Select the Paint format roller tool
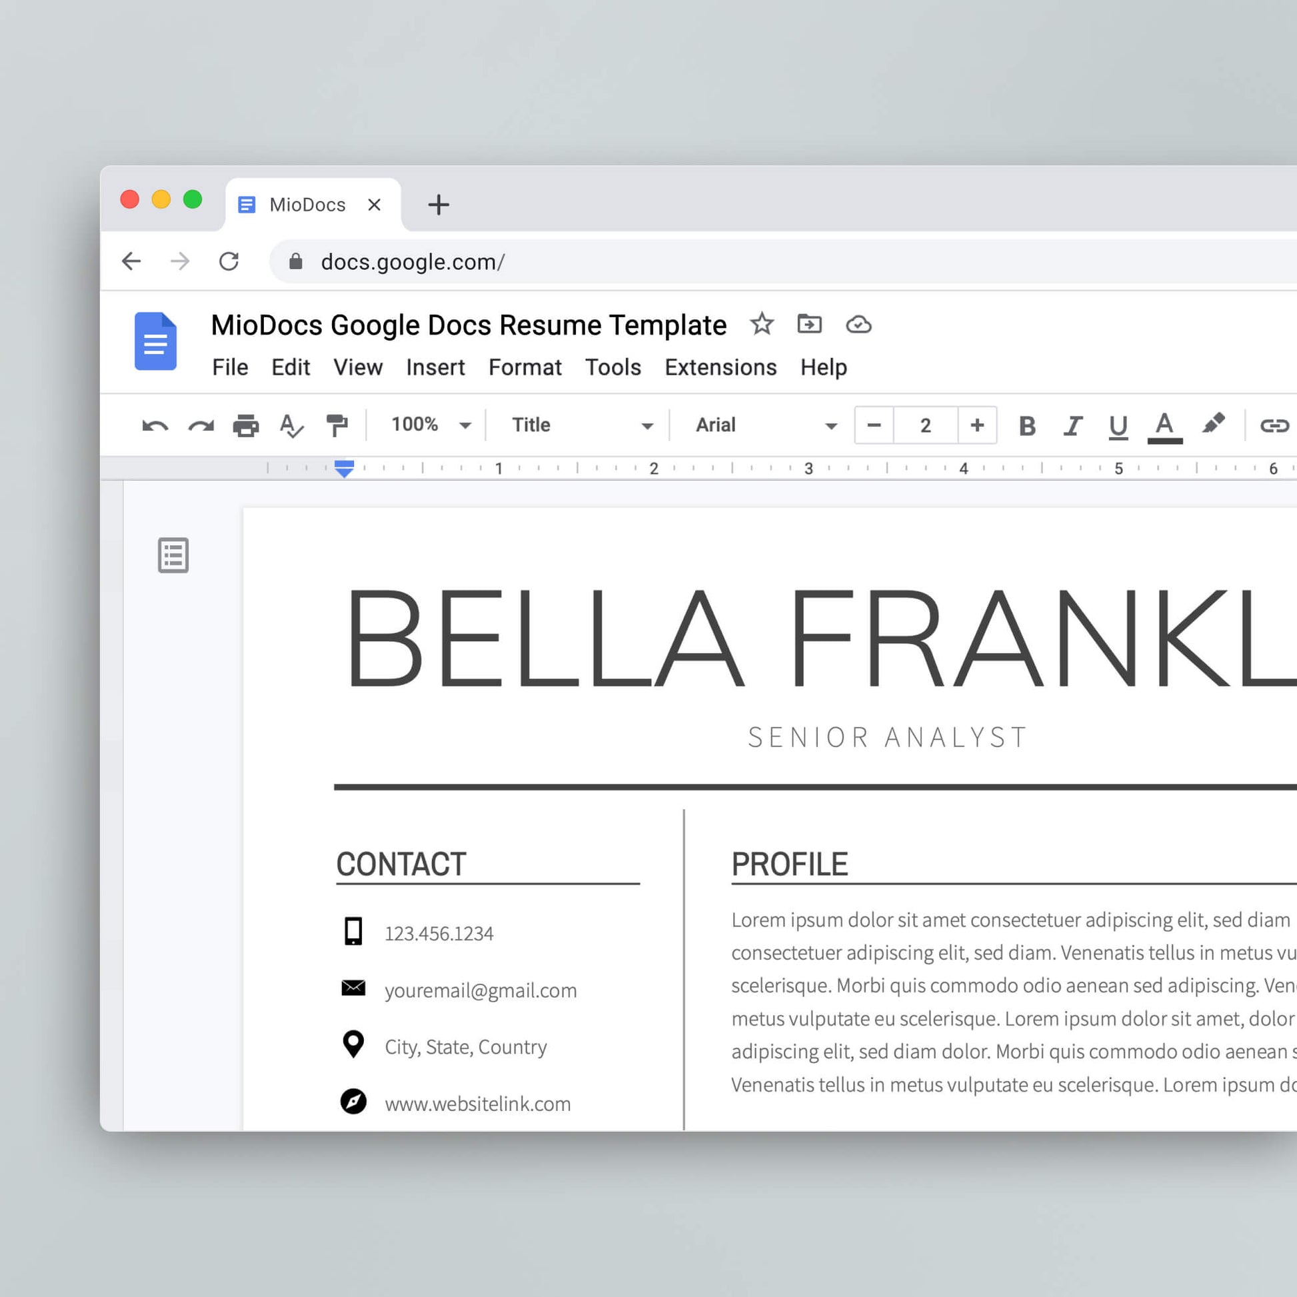 (337, 426)
